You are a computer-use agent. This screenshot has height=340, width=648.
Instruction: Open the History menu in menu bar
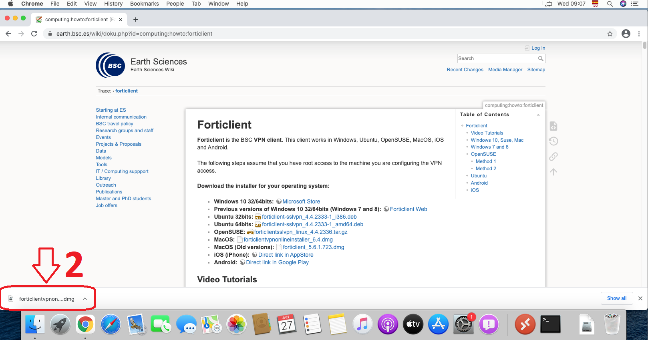(113, 4)
